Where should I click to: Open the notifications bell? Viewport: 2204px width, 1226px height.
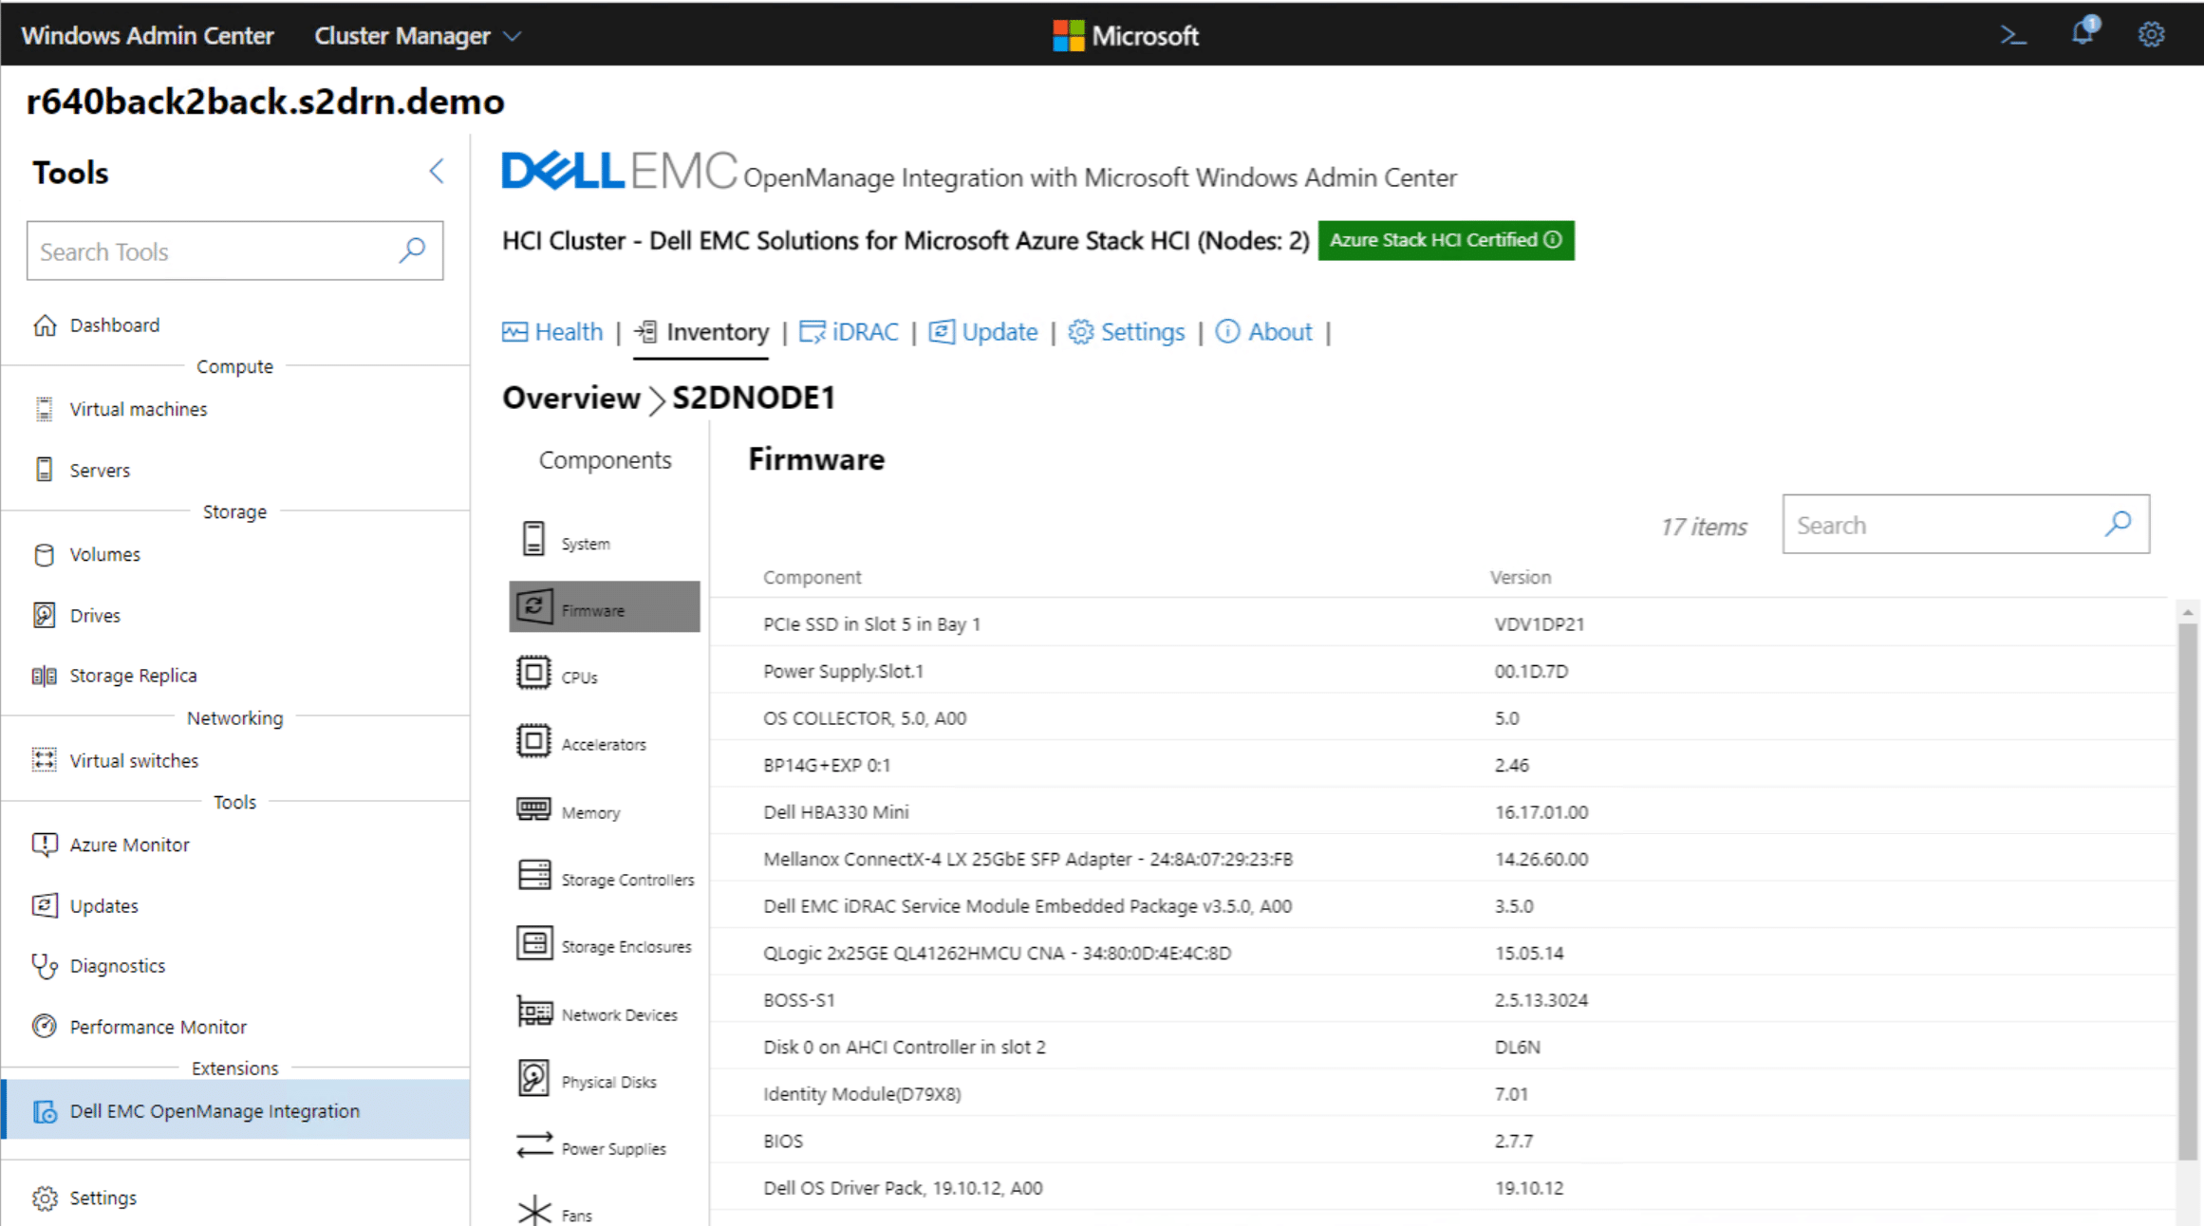tap(2083, 33)
